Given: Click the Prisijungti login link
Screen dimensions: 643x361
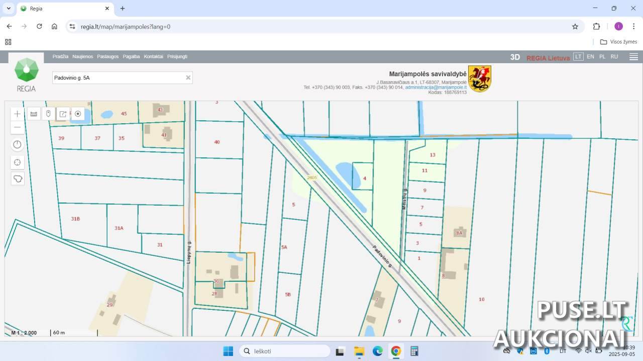Looking at the screenshot, I should coord(177,57).
